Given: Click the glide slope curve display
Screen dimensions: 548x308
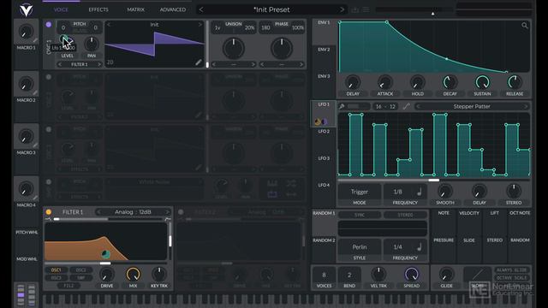Looking at the screenshot, I should coord(477,275).
